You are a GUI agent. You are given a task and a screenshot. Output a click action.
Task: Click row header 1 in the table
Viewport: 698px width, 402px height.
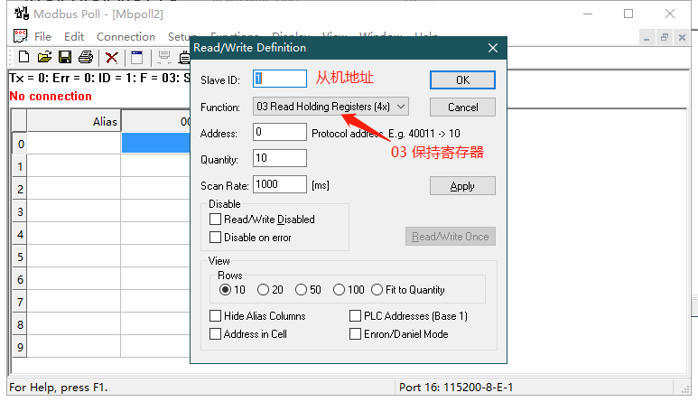tap(20, 166)
